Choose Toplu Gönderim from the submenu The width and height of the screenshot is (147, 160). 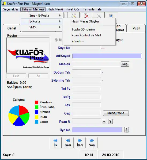point(83,29)
